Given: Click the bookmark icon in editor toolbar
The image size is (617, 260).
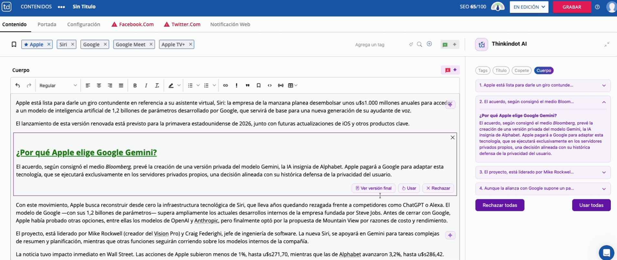Looking at the screenshot, I should [x=258, y=85].
